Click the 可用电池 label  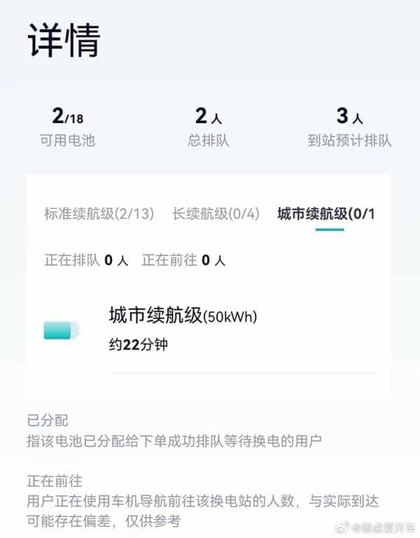67,140
